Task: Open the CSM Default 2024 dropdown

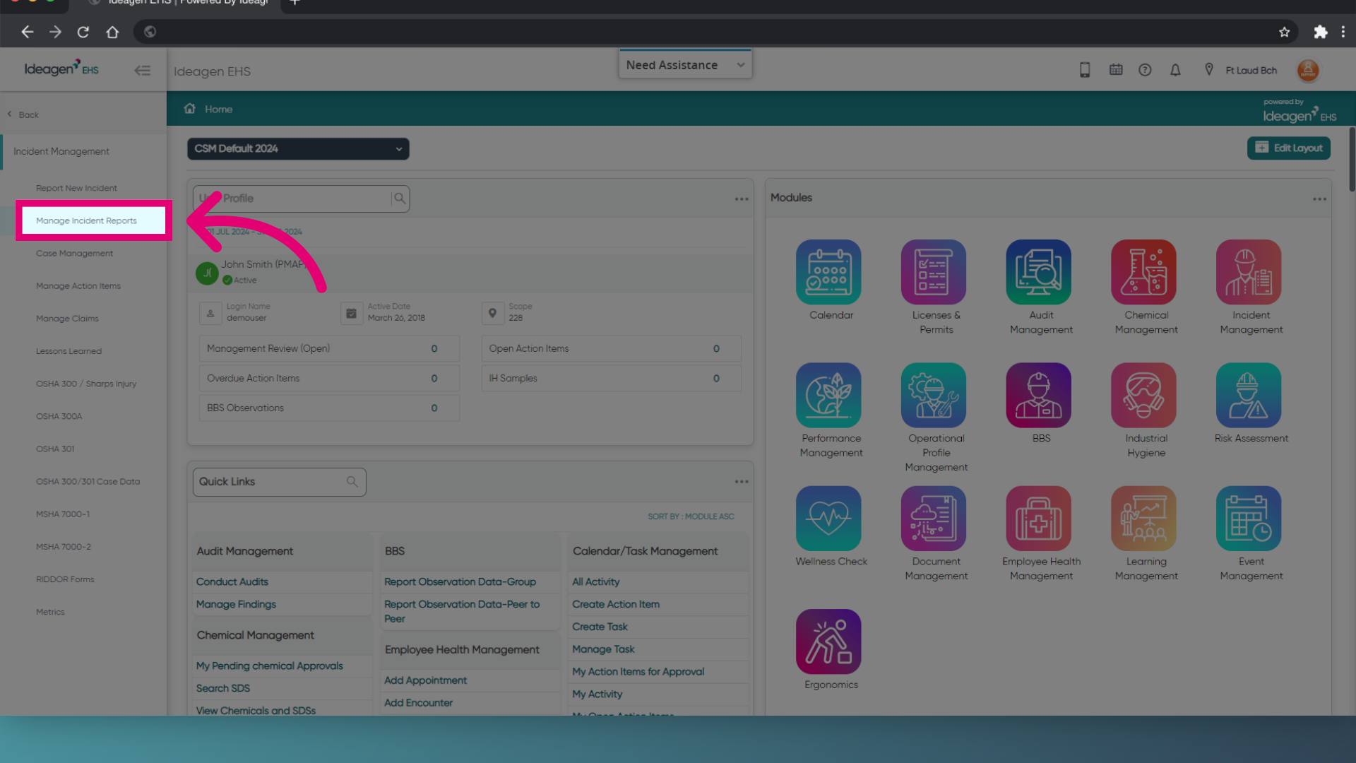Action: (x=298, y=148)
